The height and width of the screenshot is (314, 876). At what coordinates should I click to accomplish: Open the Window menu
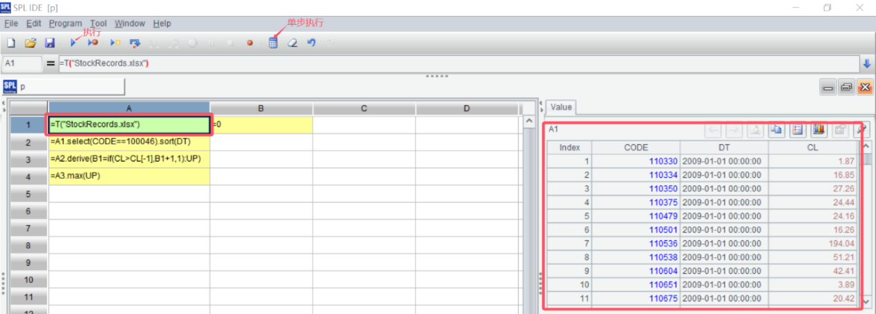click(x=130, y=23)
